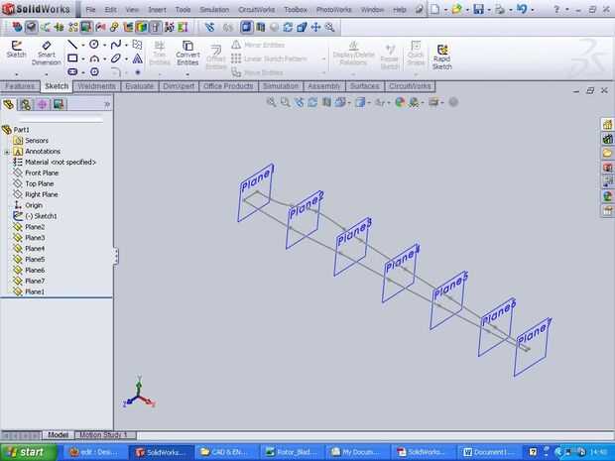
Task: Click the New document icon
Action: pos(435,9)
